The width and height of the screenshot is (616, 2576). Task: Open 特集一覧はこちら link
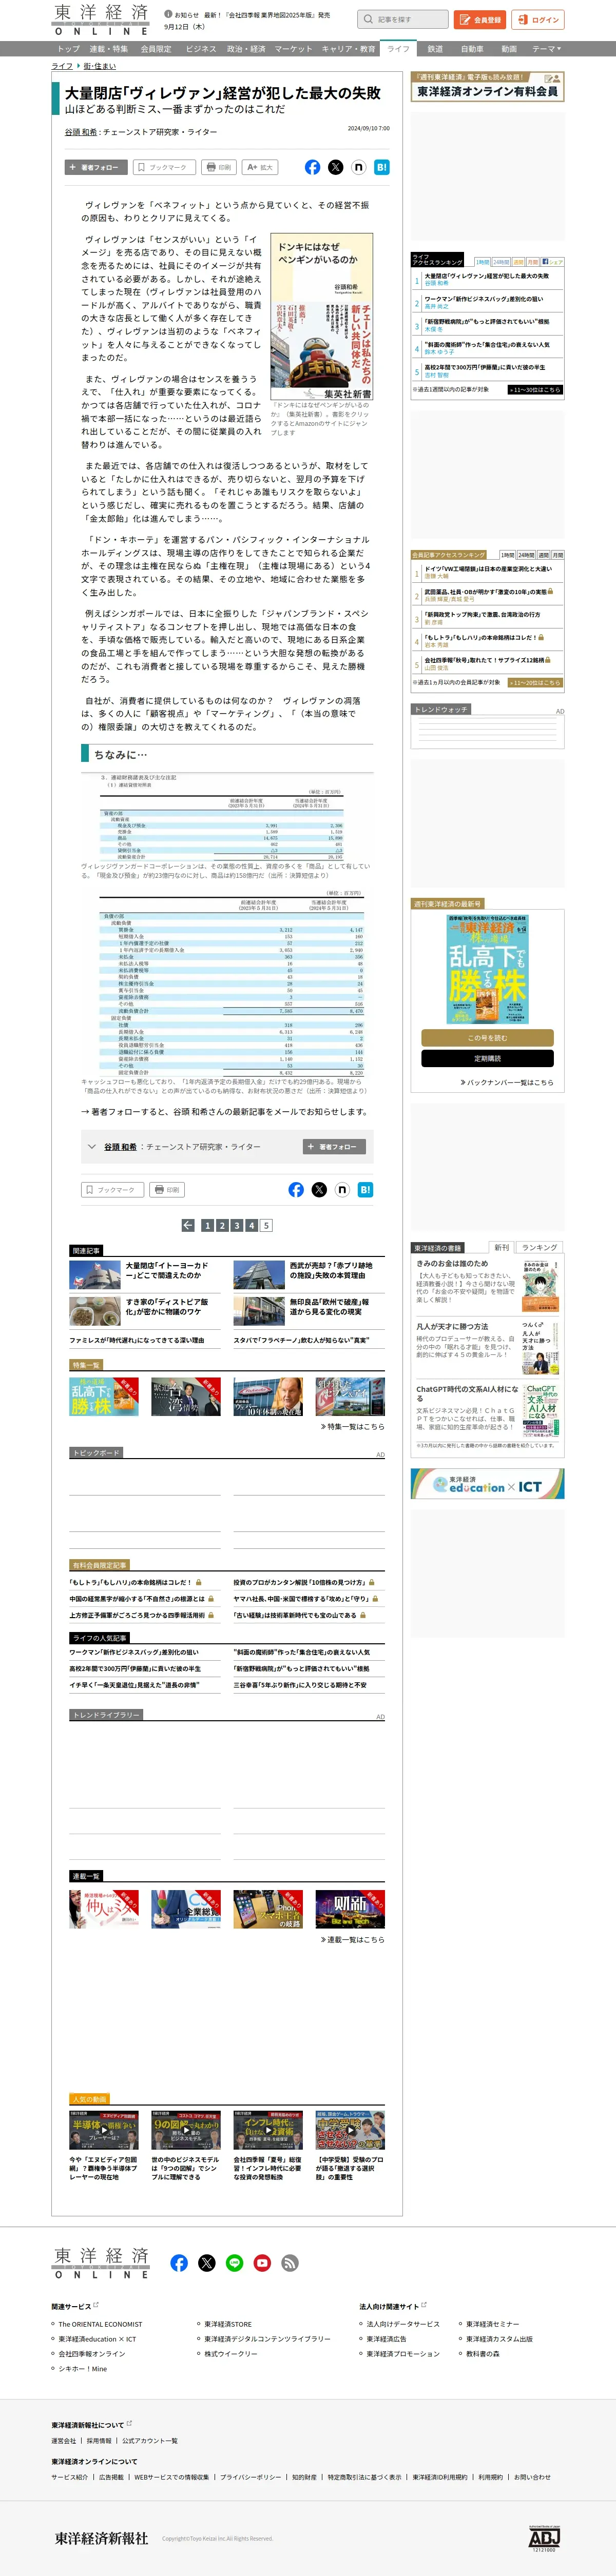click(352, 1427)
